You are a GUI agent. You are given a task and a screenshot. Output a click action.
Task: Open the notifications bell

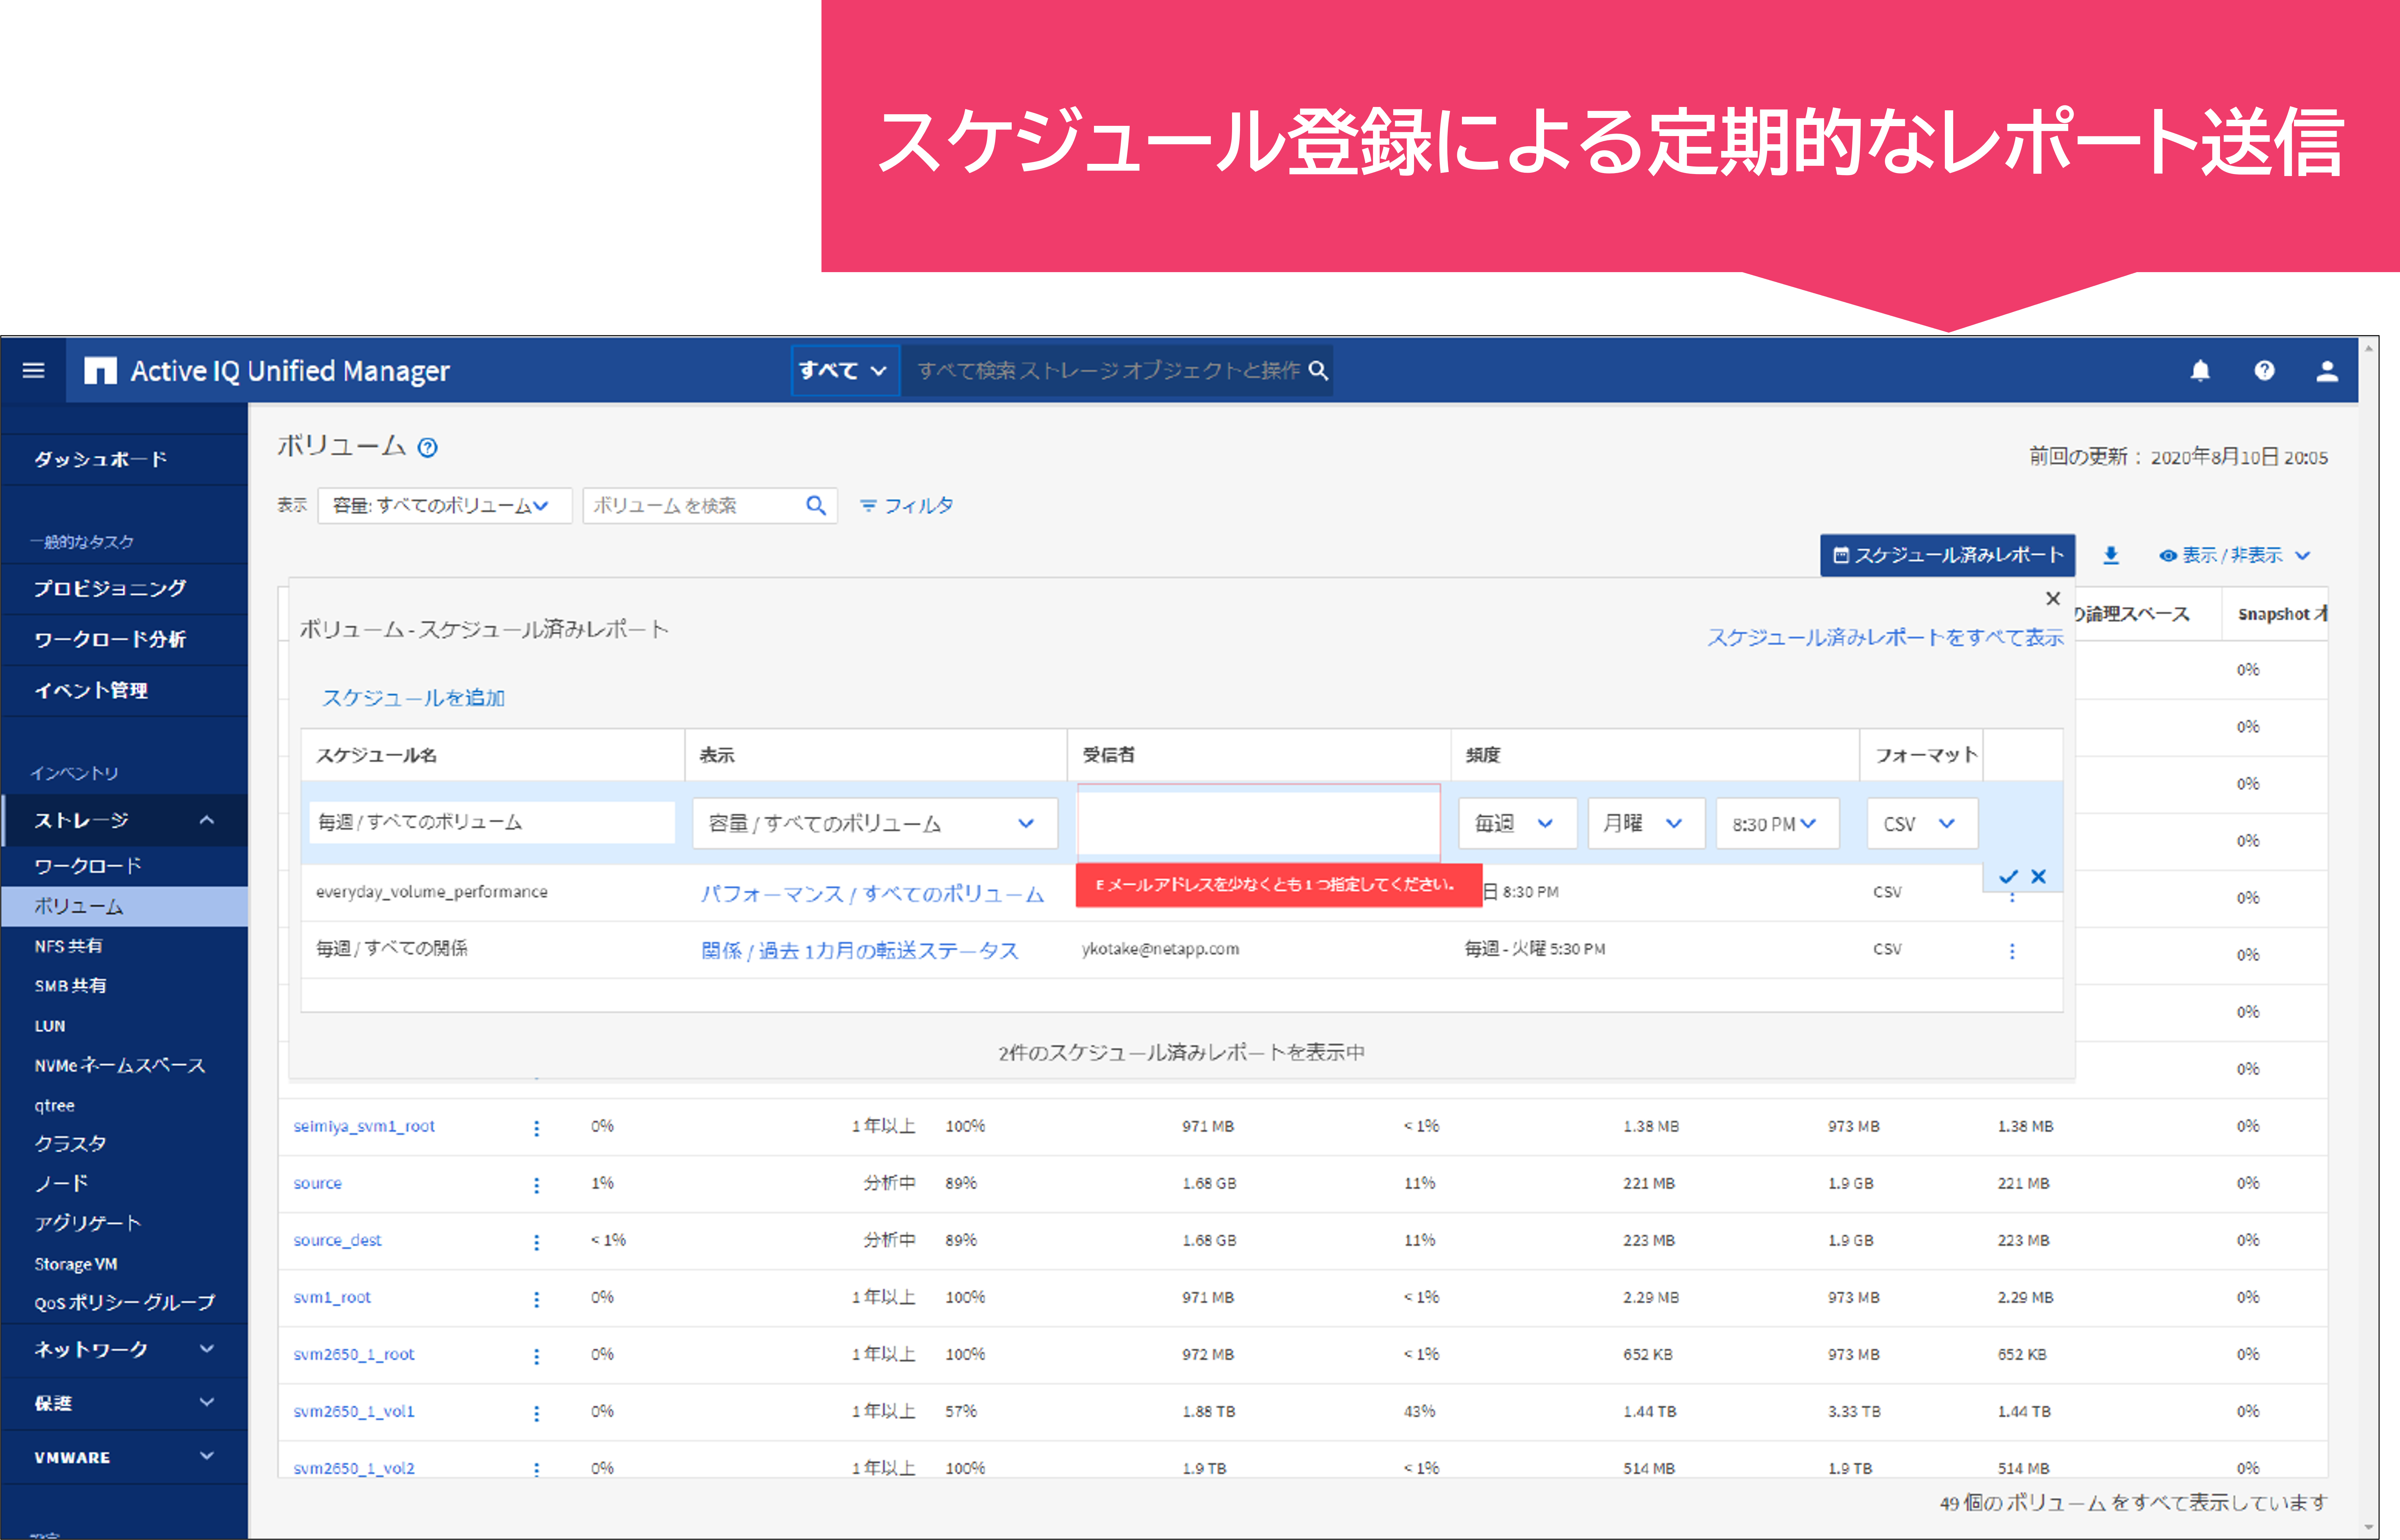coord(2200,371)
